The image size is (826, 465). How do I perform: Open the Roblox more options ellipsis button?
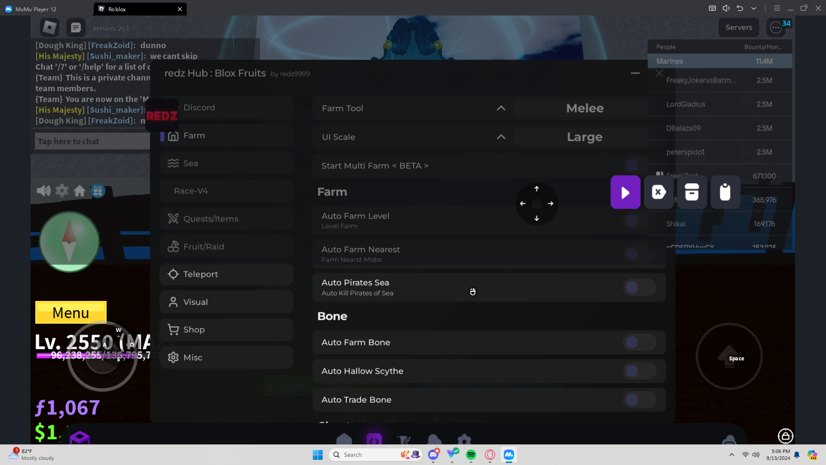(776, 28)
